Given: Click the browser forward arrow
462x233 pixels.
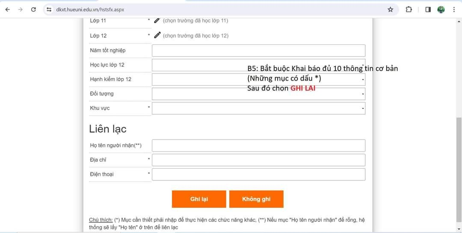Looking at the screenshot, I should pyautogui.click(x=21, y=9).
